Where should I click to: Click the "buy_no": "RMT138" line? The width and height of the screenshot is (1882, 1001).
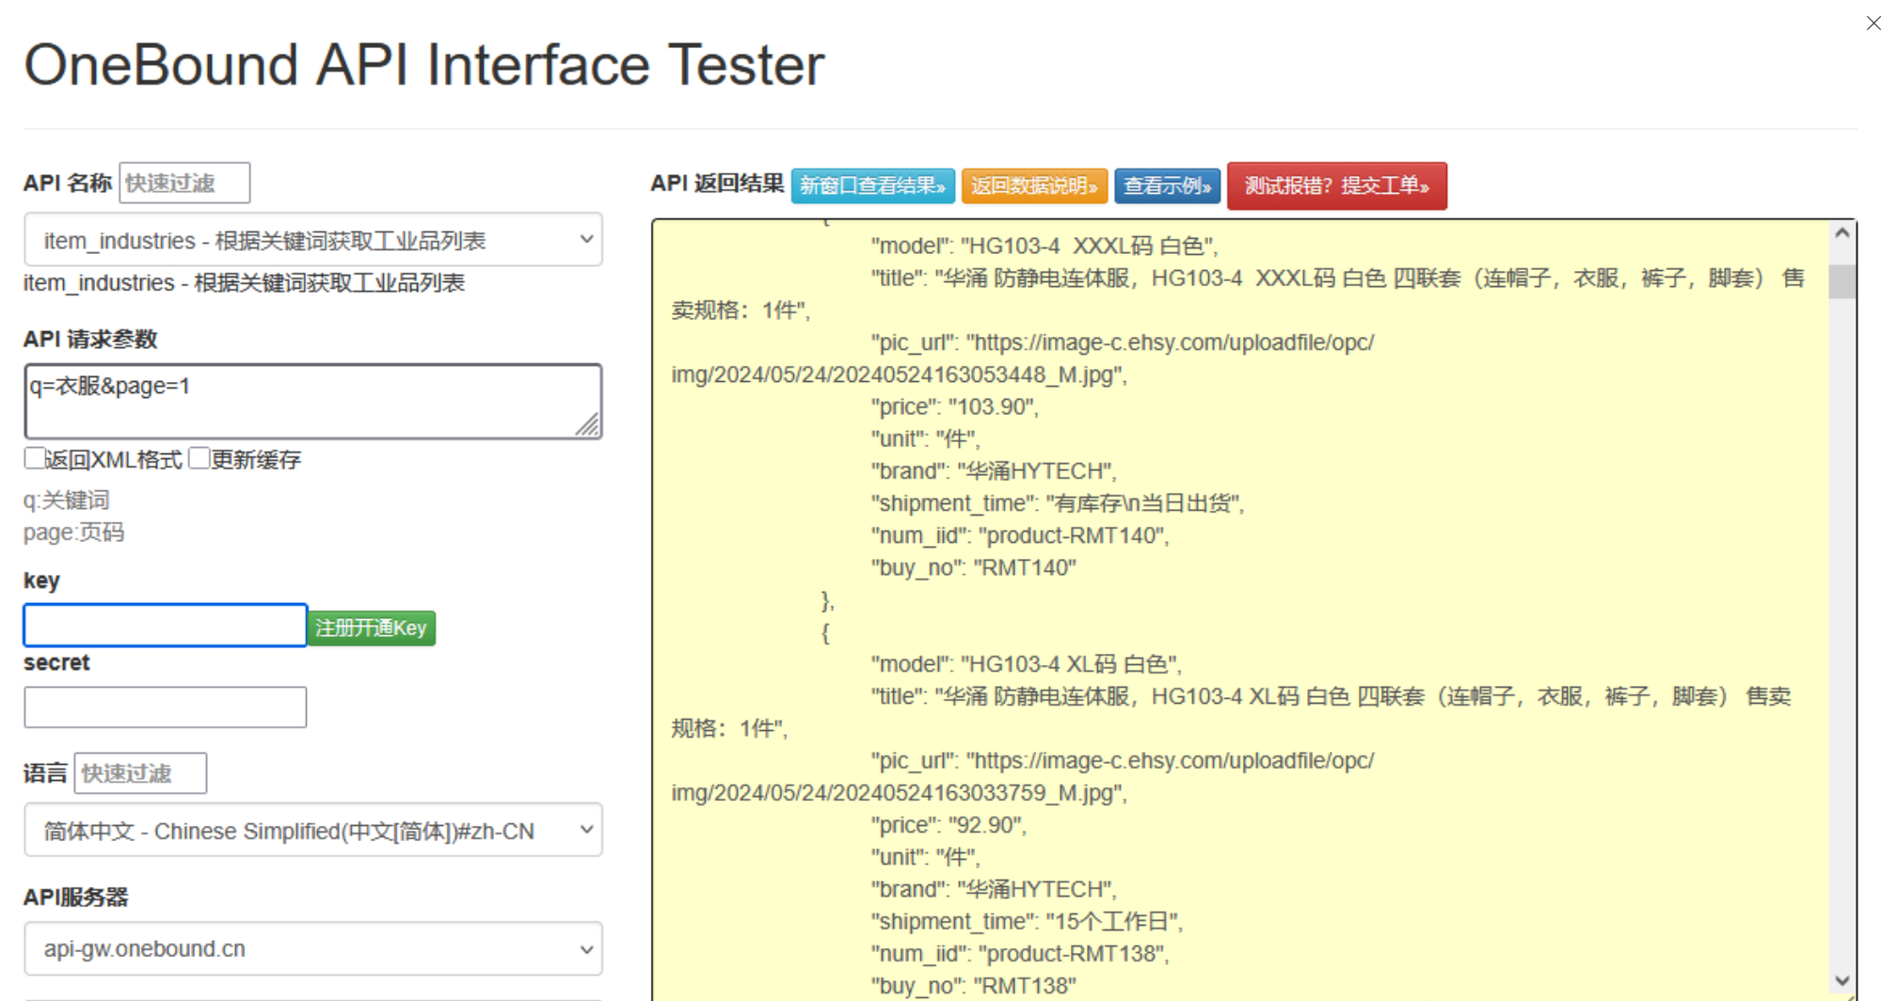974,986
